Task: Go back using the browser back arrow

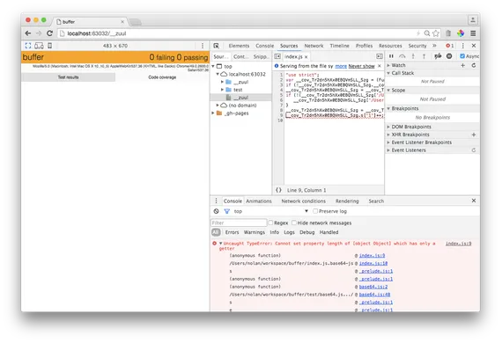Action: pos(28,33)
